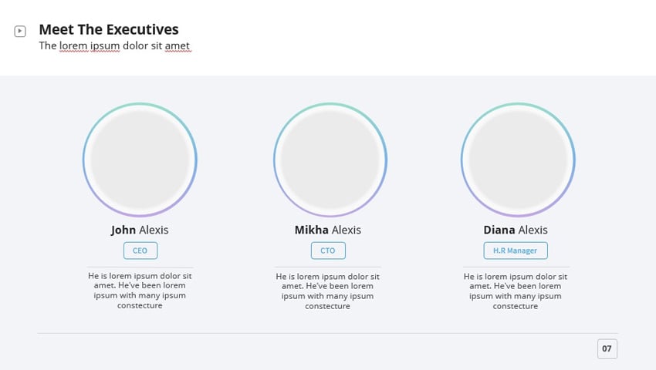656x370 pixels.
Task: Click the Diana Alexis name text
Action: 516,230
